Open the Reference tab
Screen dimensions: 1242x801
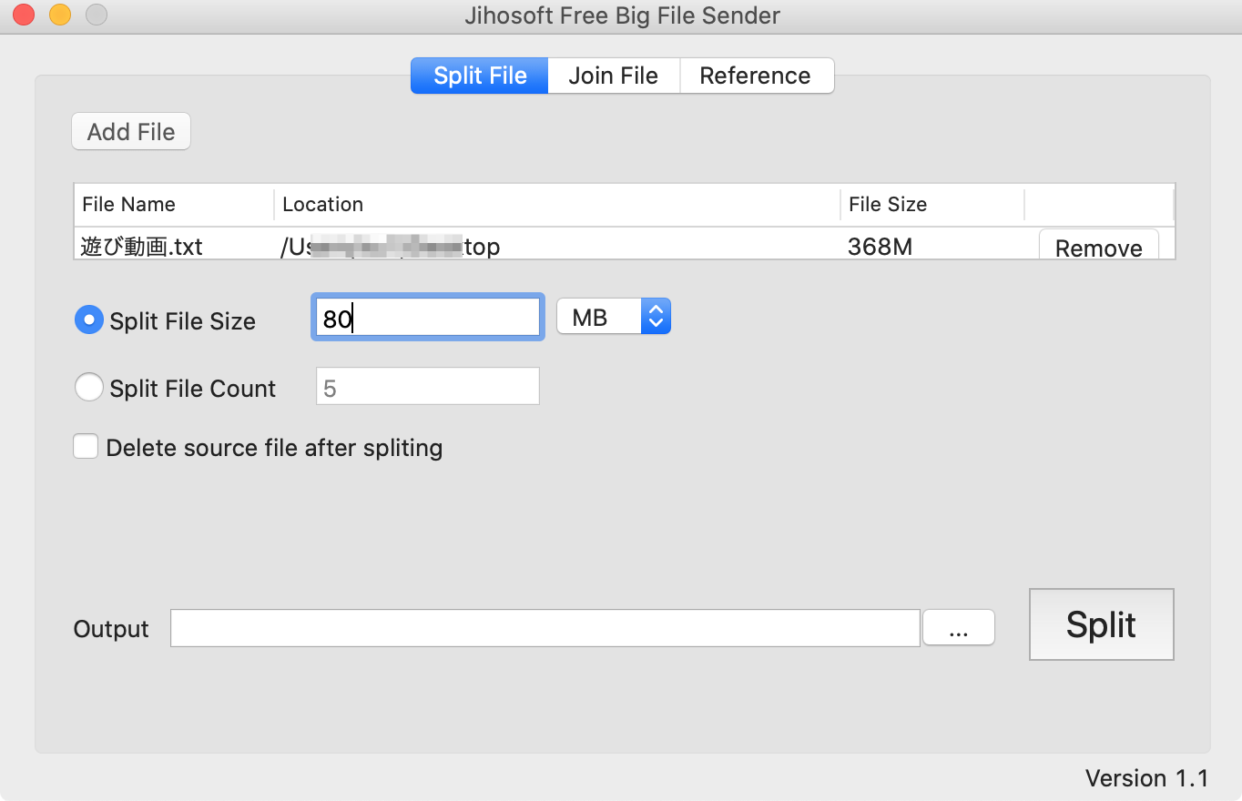(x=756, y=76)
